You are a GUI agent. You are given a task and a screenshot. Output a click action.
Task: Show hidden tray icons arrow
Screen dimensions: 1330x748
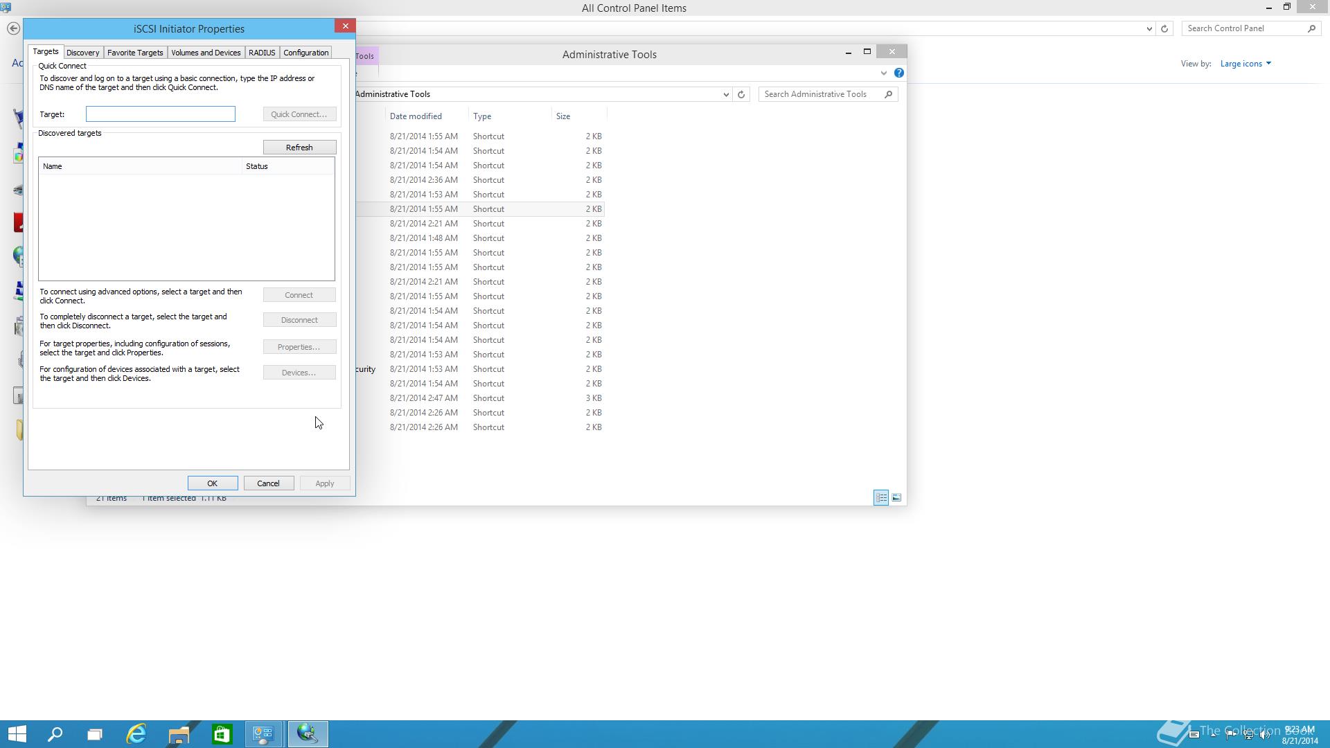coord(1214,735)
